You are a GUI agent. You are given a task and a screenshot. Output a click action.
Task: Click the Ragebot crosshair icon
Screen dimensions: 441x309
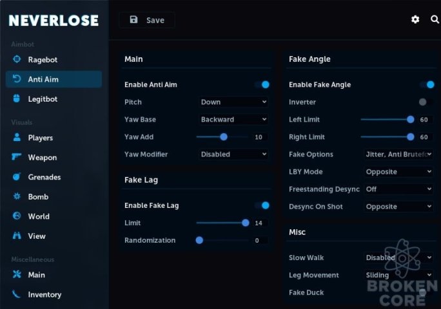click(x=17, y=59)
